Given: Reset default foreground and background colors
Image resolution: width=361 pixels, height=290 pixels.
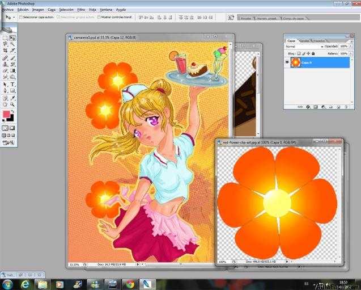Looking at the screenshot, I should [3, 120].
